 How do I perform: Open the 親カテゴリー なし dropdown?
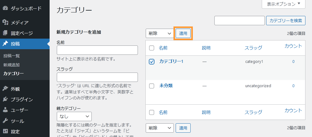pyautogui.click(x=74, y=116)
